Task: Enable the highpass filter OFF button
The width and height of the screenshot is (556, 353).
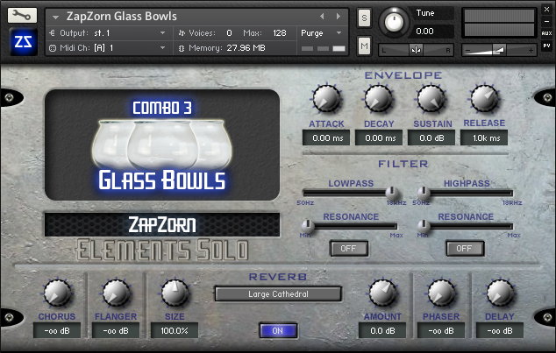Action: coord(464,249)
